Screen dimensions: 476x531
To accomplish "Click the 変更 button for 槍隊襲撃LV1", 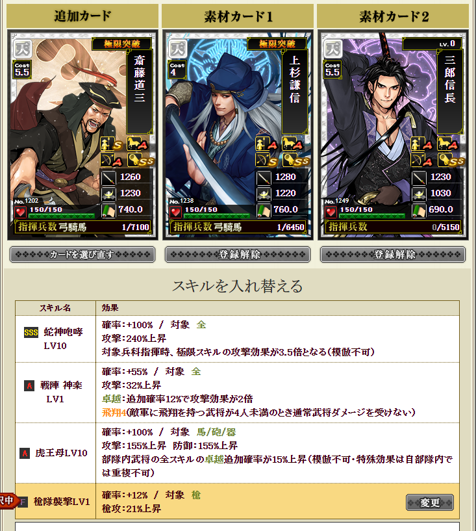I will (x=430, y=502).
